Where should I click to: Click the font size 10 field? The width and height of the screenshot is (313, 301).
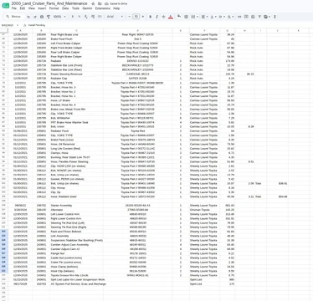[136, 17]
